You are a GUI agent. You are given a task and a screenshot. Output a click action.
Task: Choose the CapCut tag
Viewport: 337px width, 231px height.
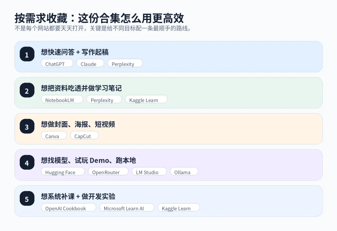(x=85, y=136)
